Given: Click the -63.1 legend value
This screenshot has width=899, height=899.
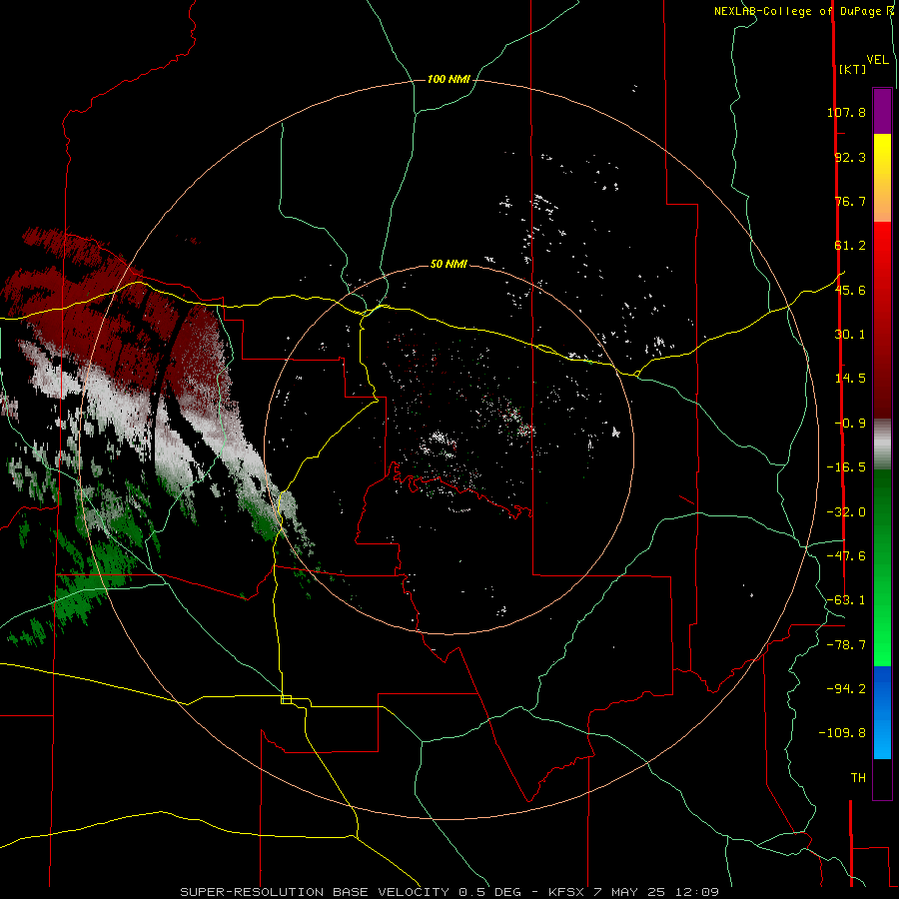Looking at the screenshot, I should point(846,600).
